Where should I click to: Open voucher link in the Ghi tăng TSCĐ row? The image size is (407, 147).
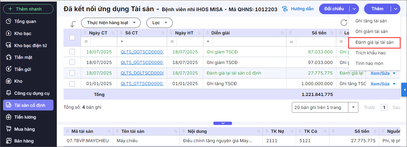(x=142, y=84)
